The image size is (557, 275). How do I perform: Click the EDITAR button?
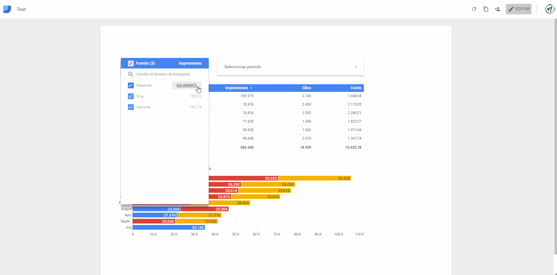(519, 9)
